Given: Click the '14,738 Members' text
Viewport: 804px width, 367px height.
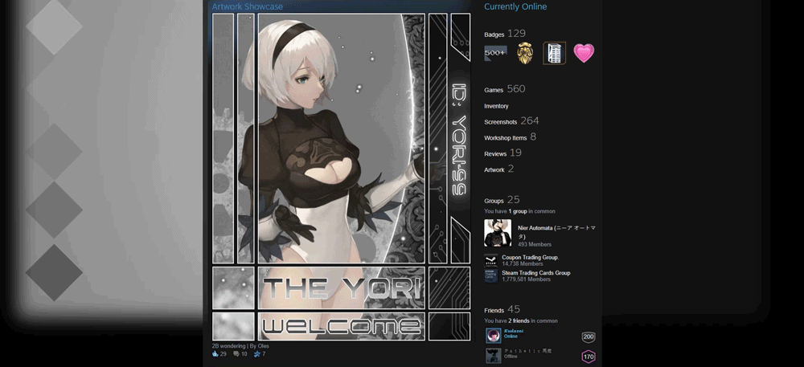Looking at the screenshot, I should (523, 263).
